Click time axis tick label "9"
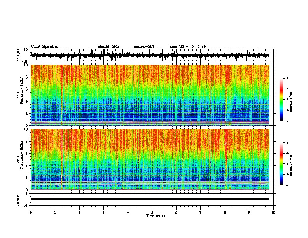 tap(249, 212)
